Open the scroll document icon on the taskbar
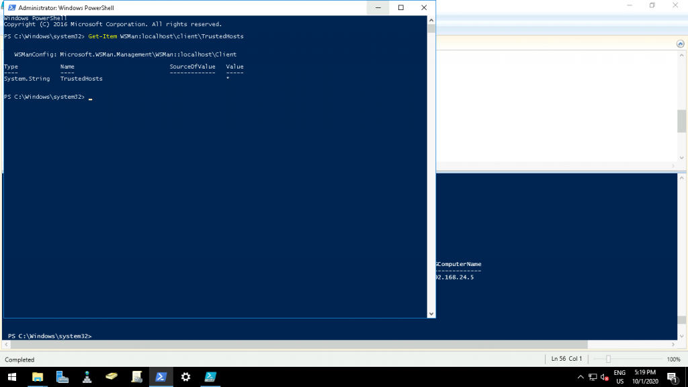 [x=136, y=377]
